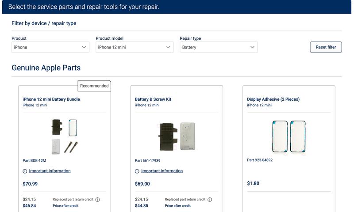Click info icon beside Battery & Screw Kit Important information
354x212 pixels.
137,171
